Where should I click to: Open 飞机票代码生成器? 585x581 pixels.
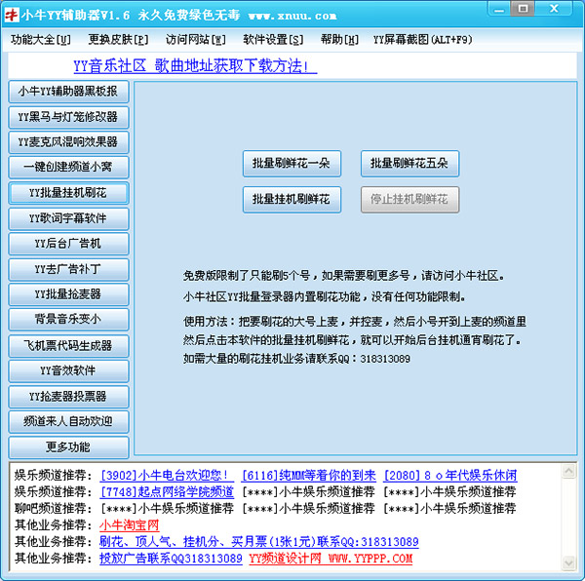[68, 346]
